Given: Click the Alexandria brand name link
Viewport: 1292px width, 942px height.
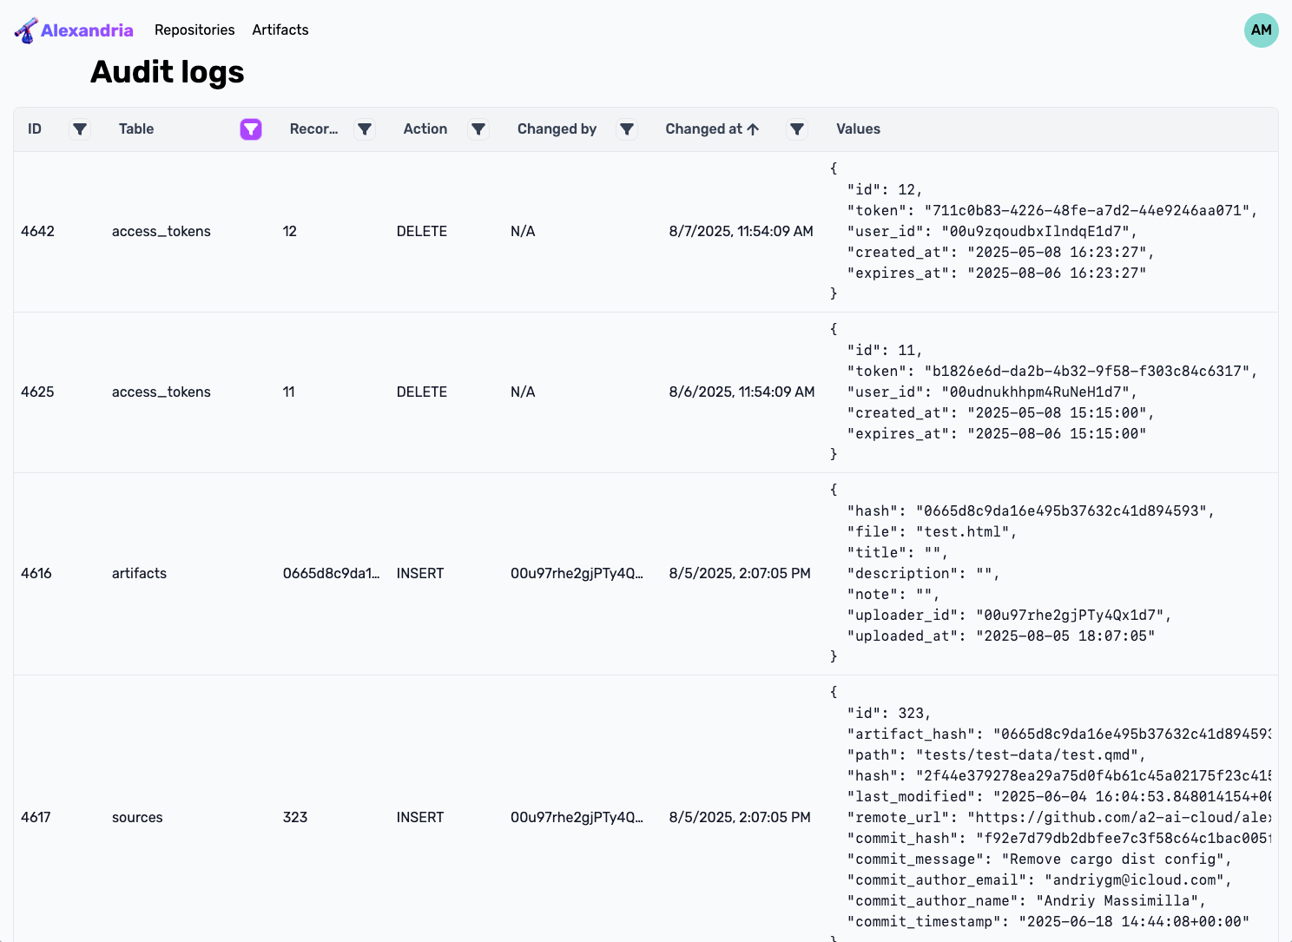Looking at the screenshot, I should [x=87, y=30].
